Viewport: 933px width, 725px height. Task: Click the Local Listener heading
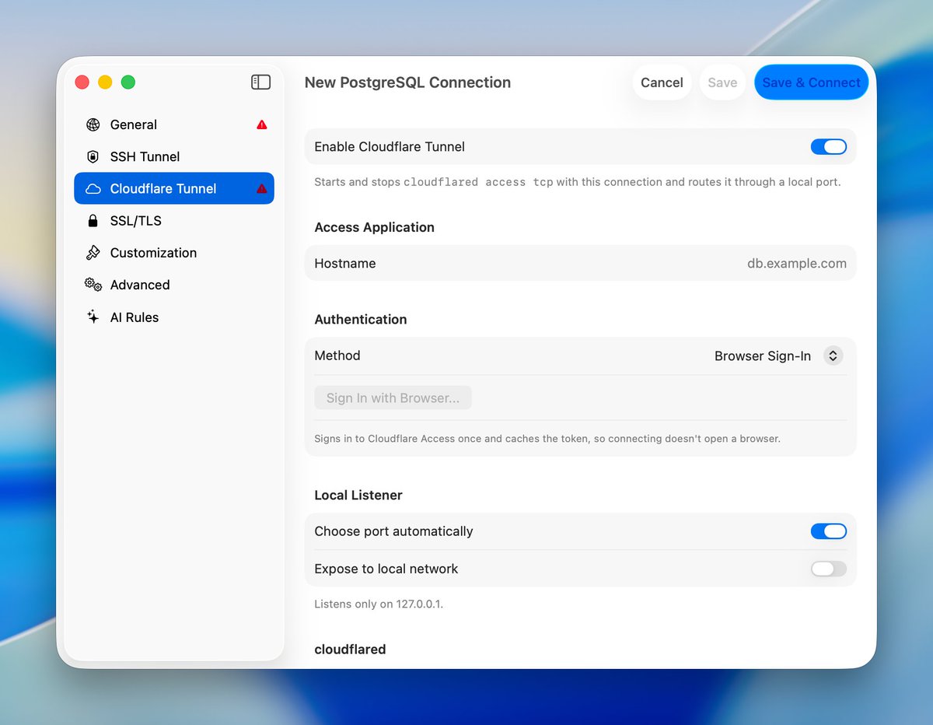[358, 495]
